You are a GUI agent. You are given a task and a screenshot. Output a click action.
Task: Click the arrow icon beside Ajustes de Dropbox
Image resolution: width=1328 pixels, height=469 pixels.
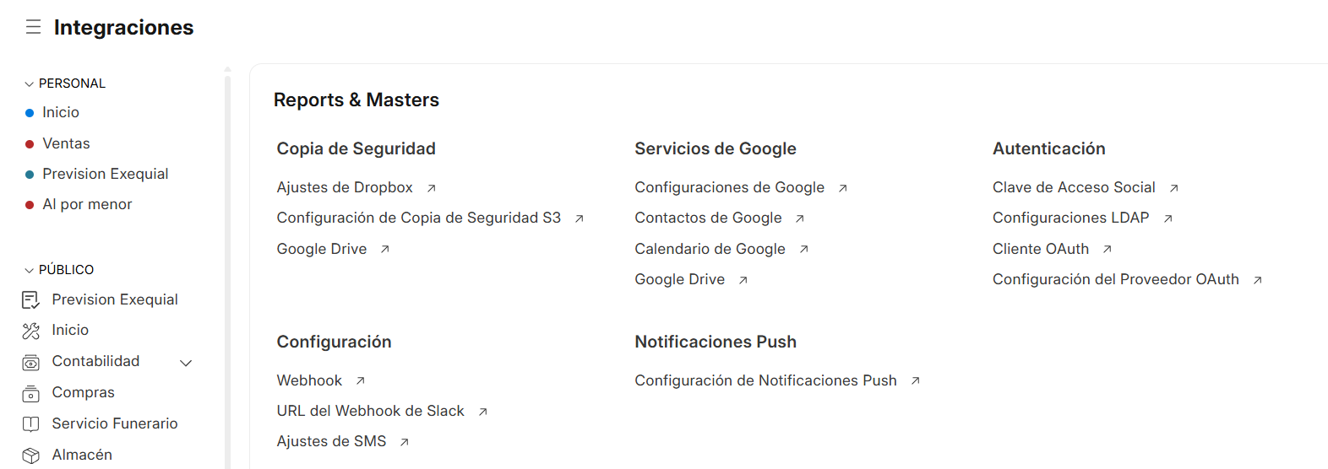[432, 188]
